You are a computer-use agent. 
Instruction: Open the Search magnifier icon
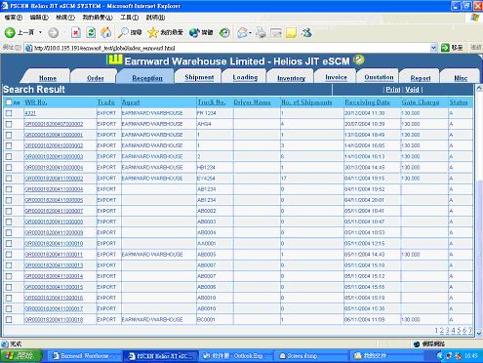click(123, 32)
